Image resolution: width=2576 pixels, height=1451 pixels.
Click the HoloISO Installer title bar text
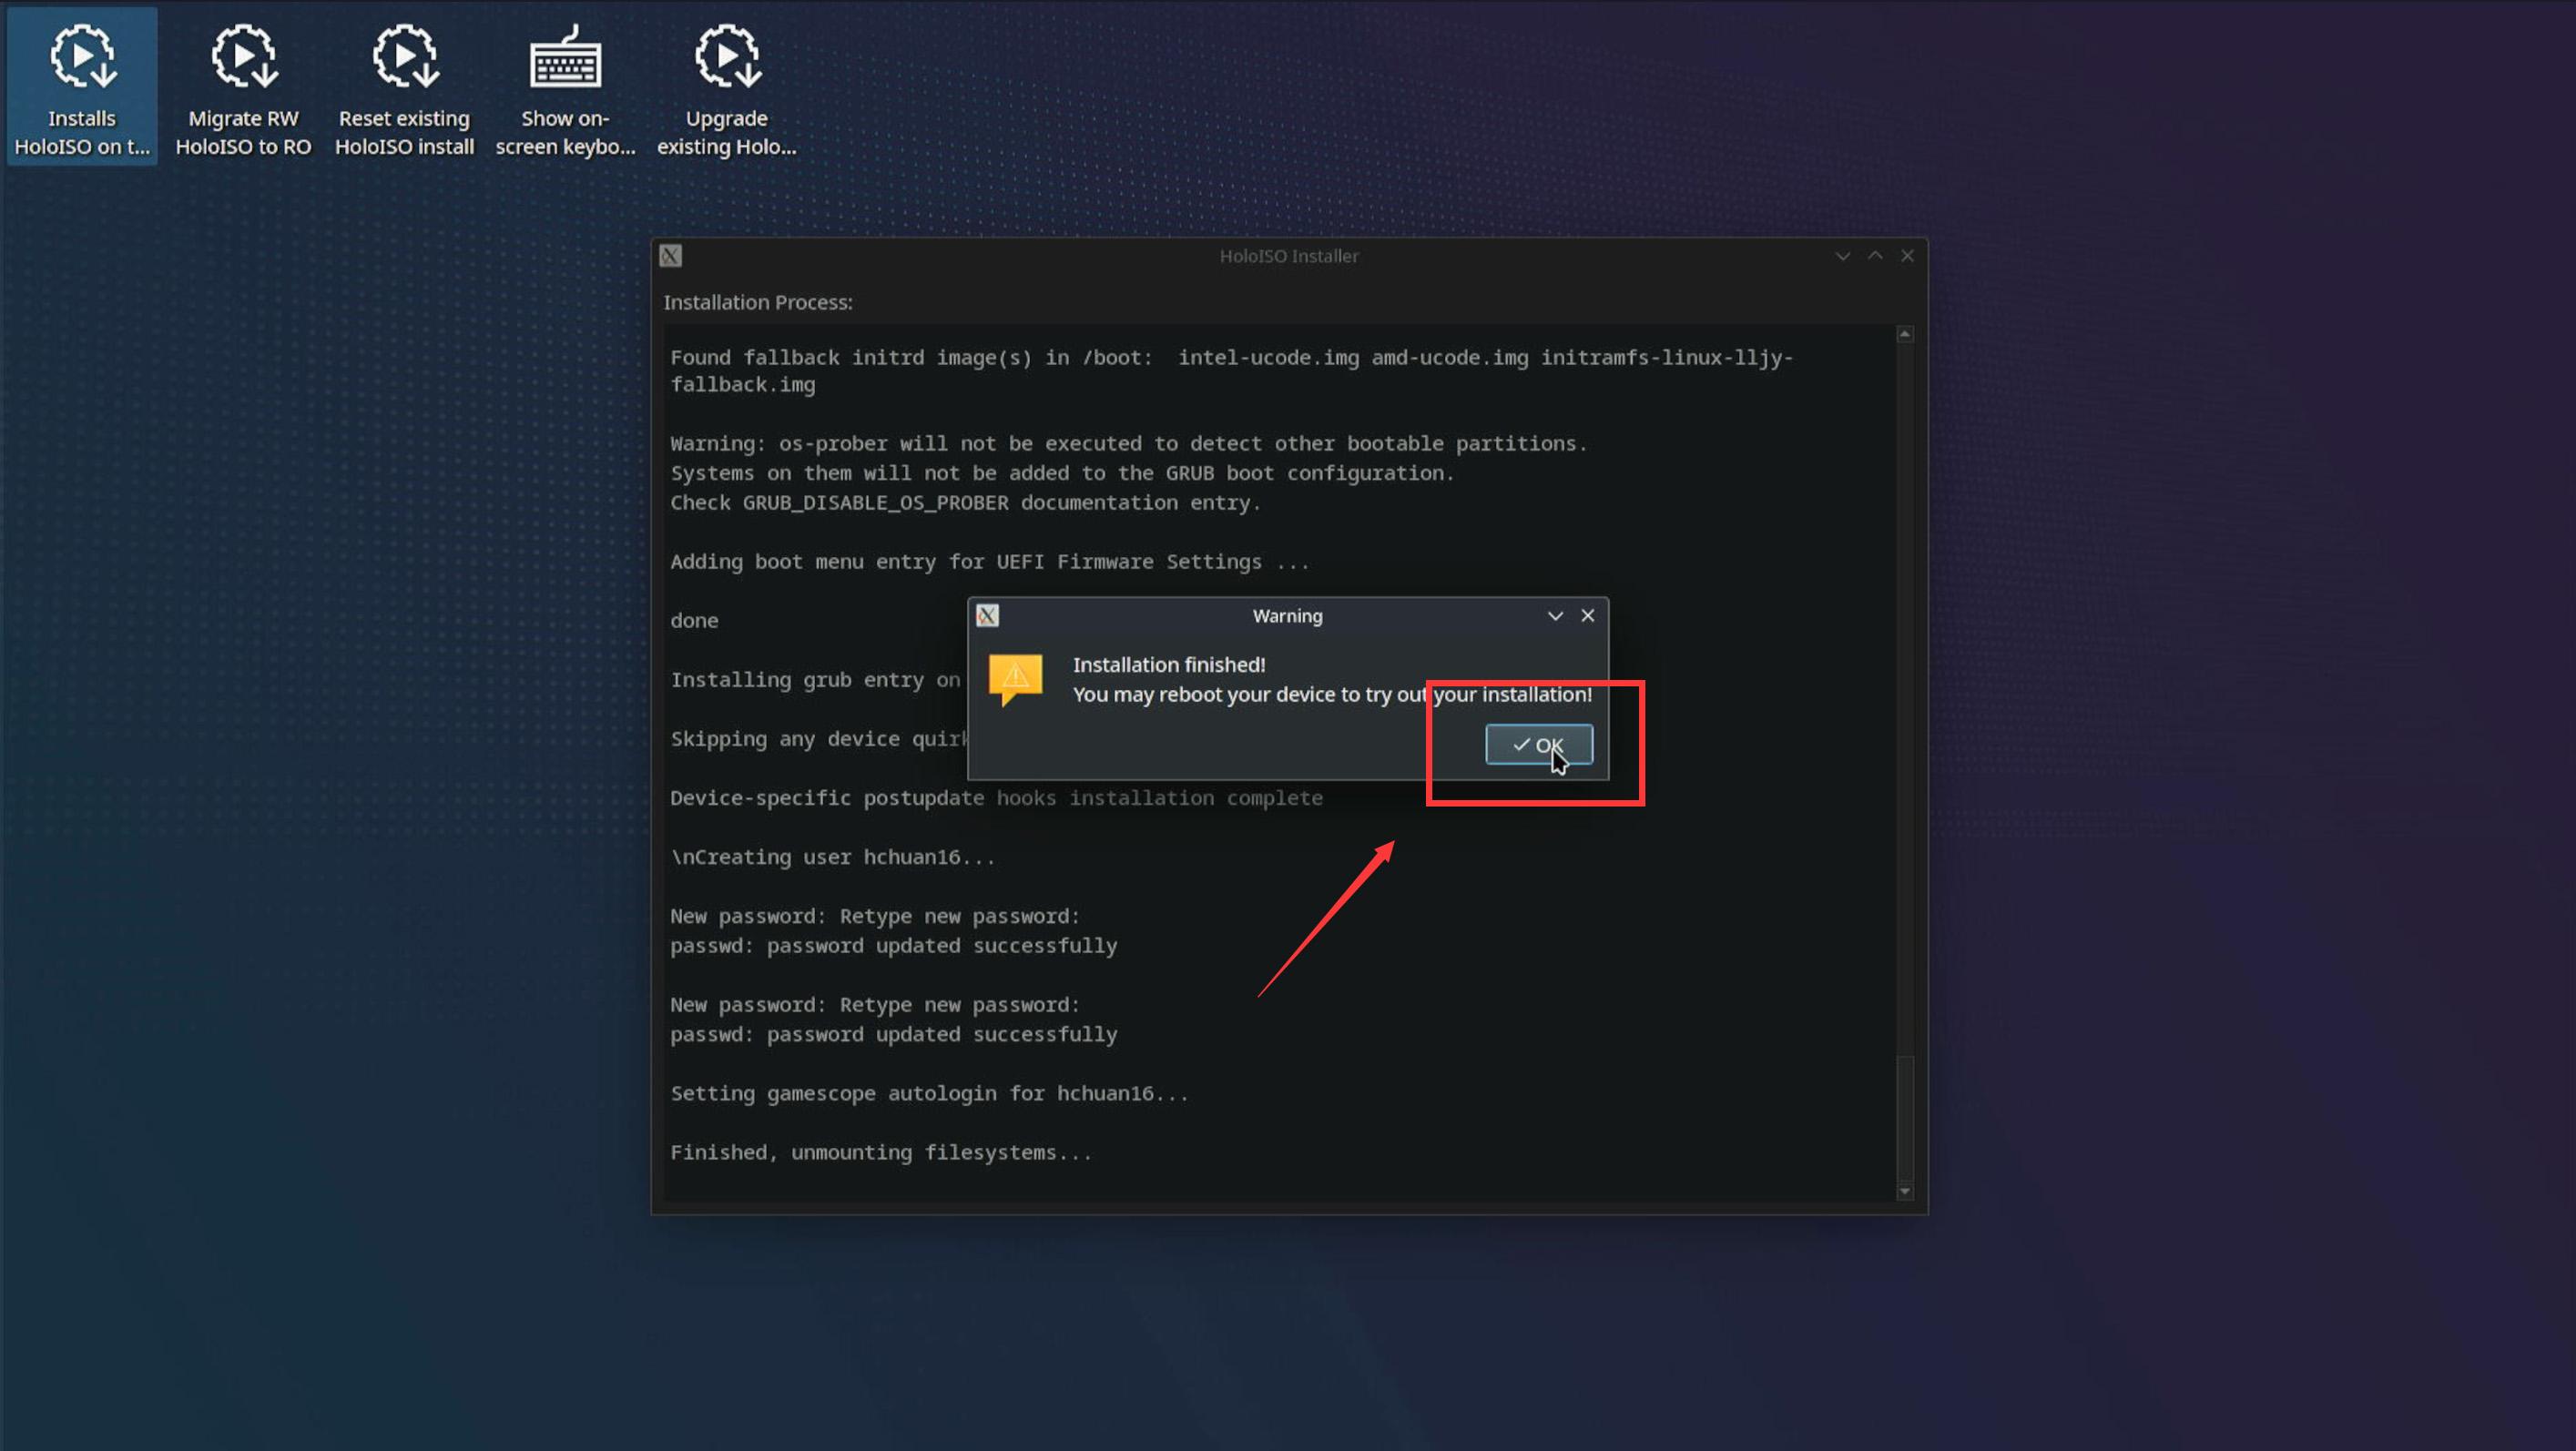pyautogui.click(x=1288, y=256)
